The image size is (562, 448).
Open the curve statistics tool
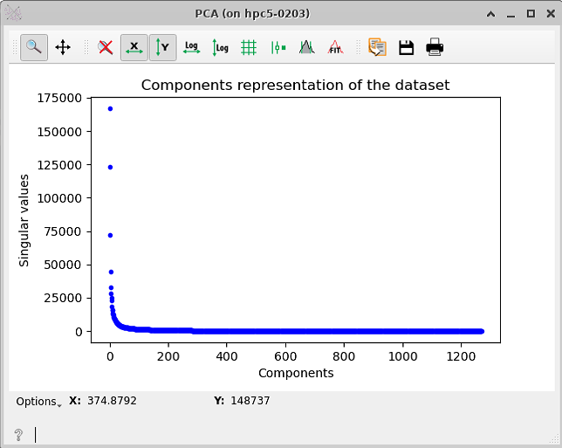pos(306,47)
